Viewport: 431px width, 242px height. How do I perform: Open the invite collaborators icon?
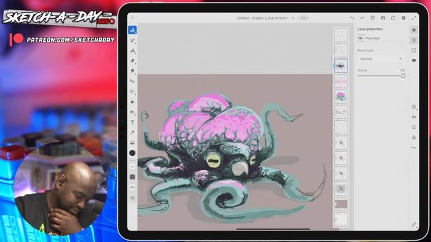point(383,18)
